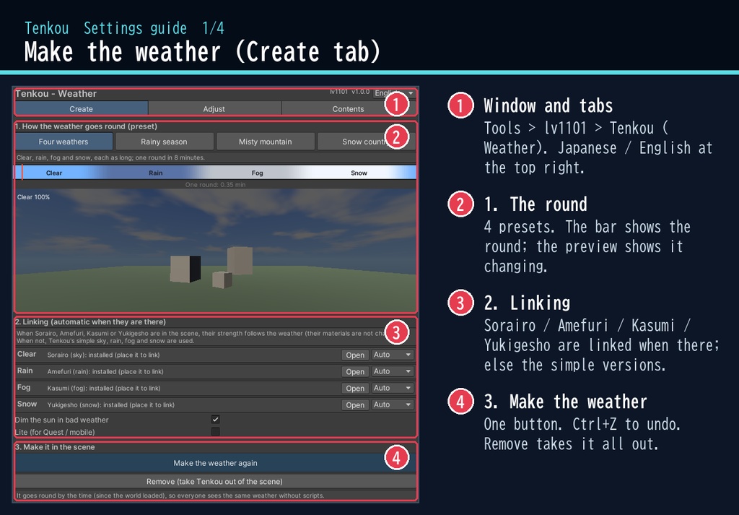The image size is (739, 515).
Task: Click the 'One round: 0.35 min' text
Action: (215, 185)
